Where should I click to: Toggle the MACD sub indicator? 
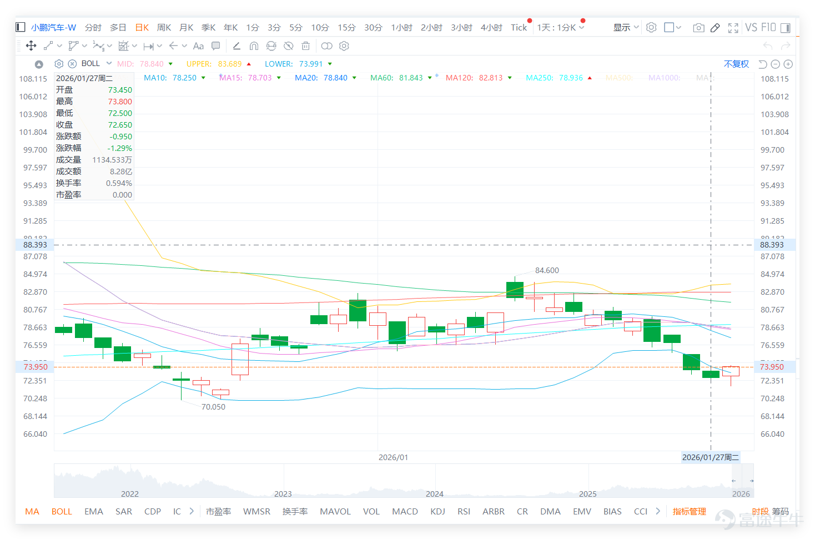click(x=405, y=511)
